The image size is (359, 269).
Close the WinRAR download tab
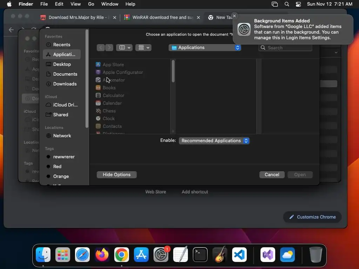coord(198,18)
